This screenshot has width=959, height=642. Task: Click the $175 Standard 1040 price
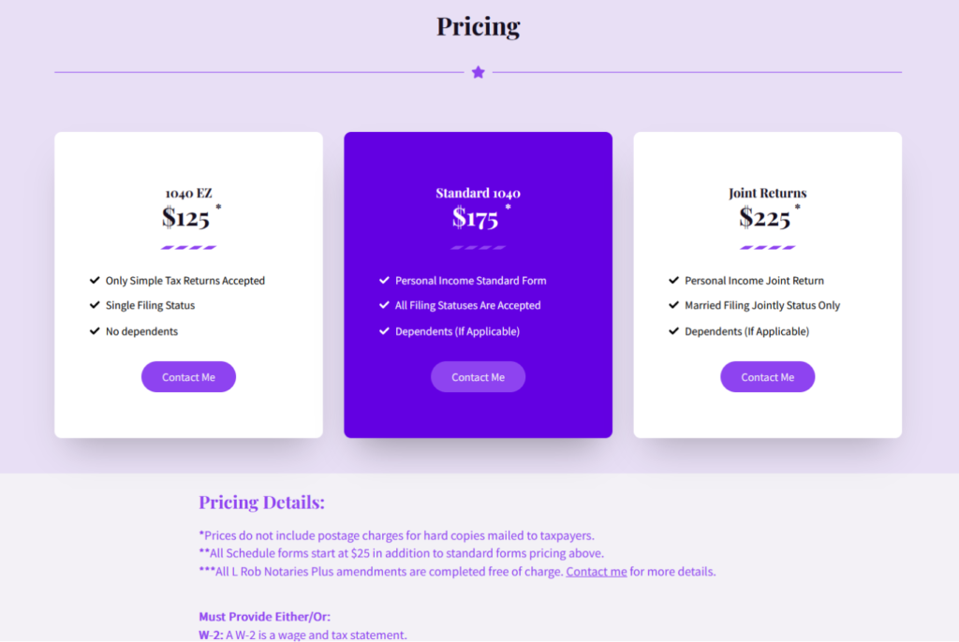[475, 217]
